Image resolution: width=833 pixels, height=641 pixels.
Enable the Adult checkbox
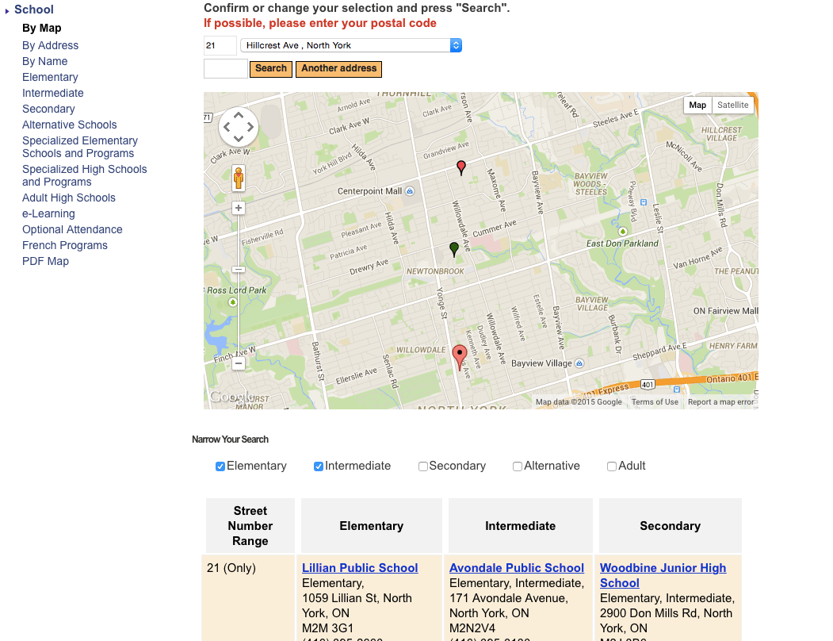(x=612, y=466)
